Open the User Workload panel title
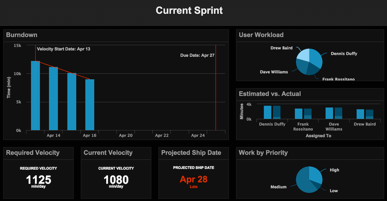387x201 pixels. coord(261,35)
